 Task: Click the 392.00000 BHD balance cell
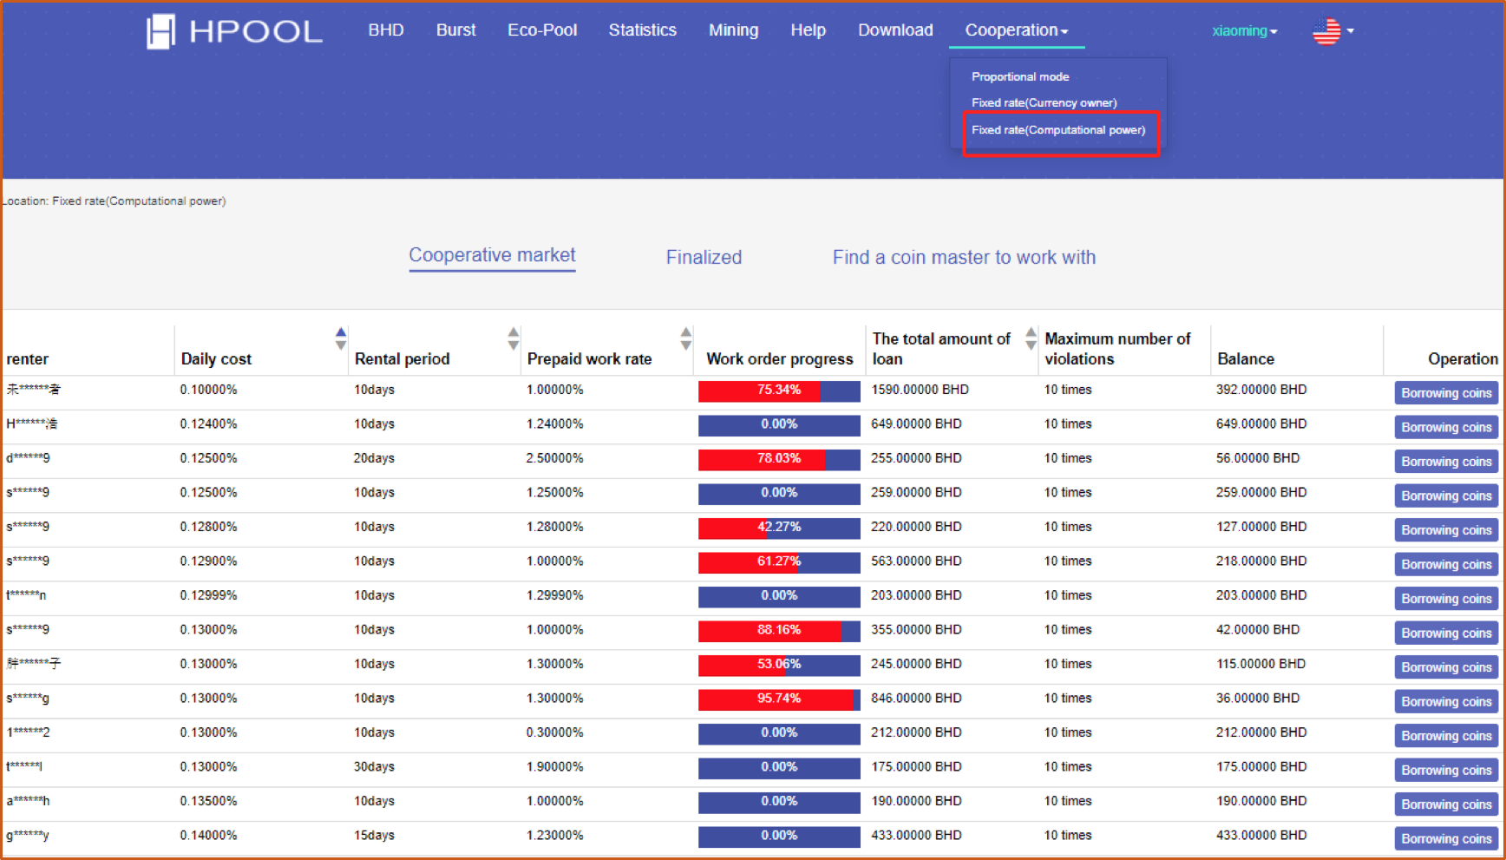point(1261,390)
